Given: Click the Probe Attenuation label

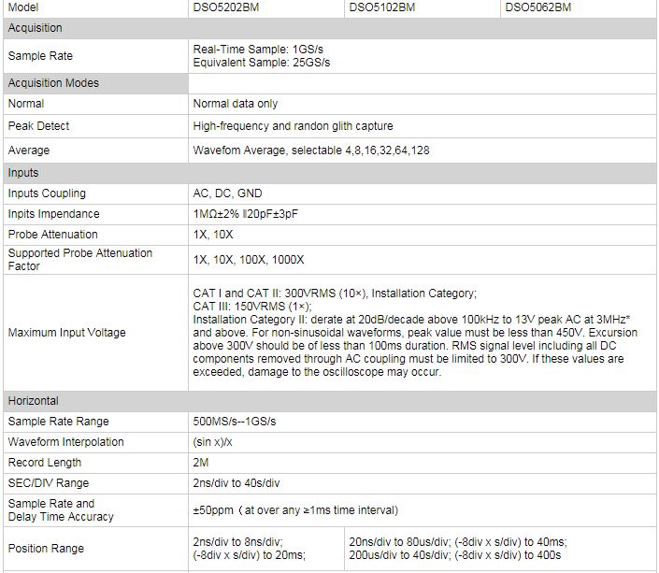Looking at the screenshot, I should [x=53, y=235].
